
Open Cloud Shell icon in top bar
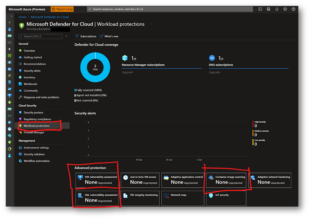[x=260, y=9]
